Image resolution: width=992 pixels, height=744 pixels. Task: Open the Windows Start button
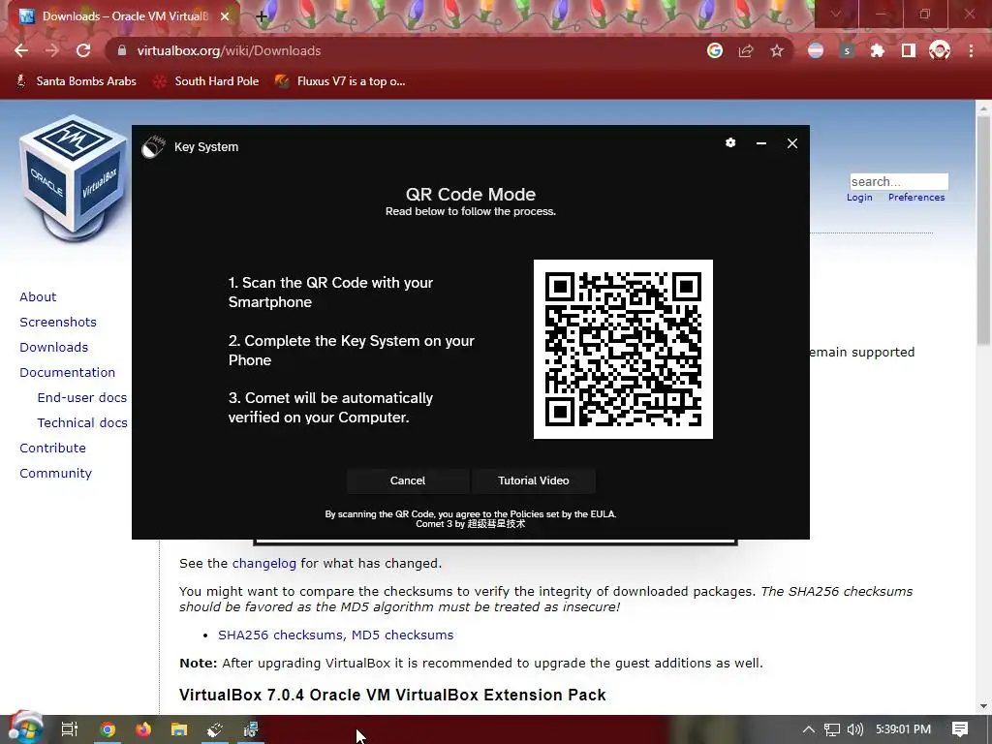pyautogui.click(x=24, y=728)
